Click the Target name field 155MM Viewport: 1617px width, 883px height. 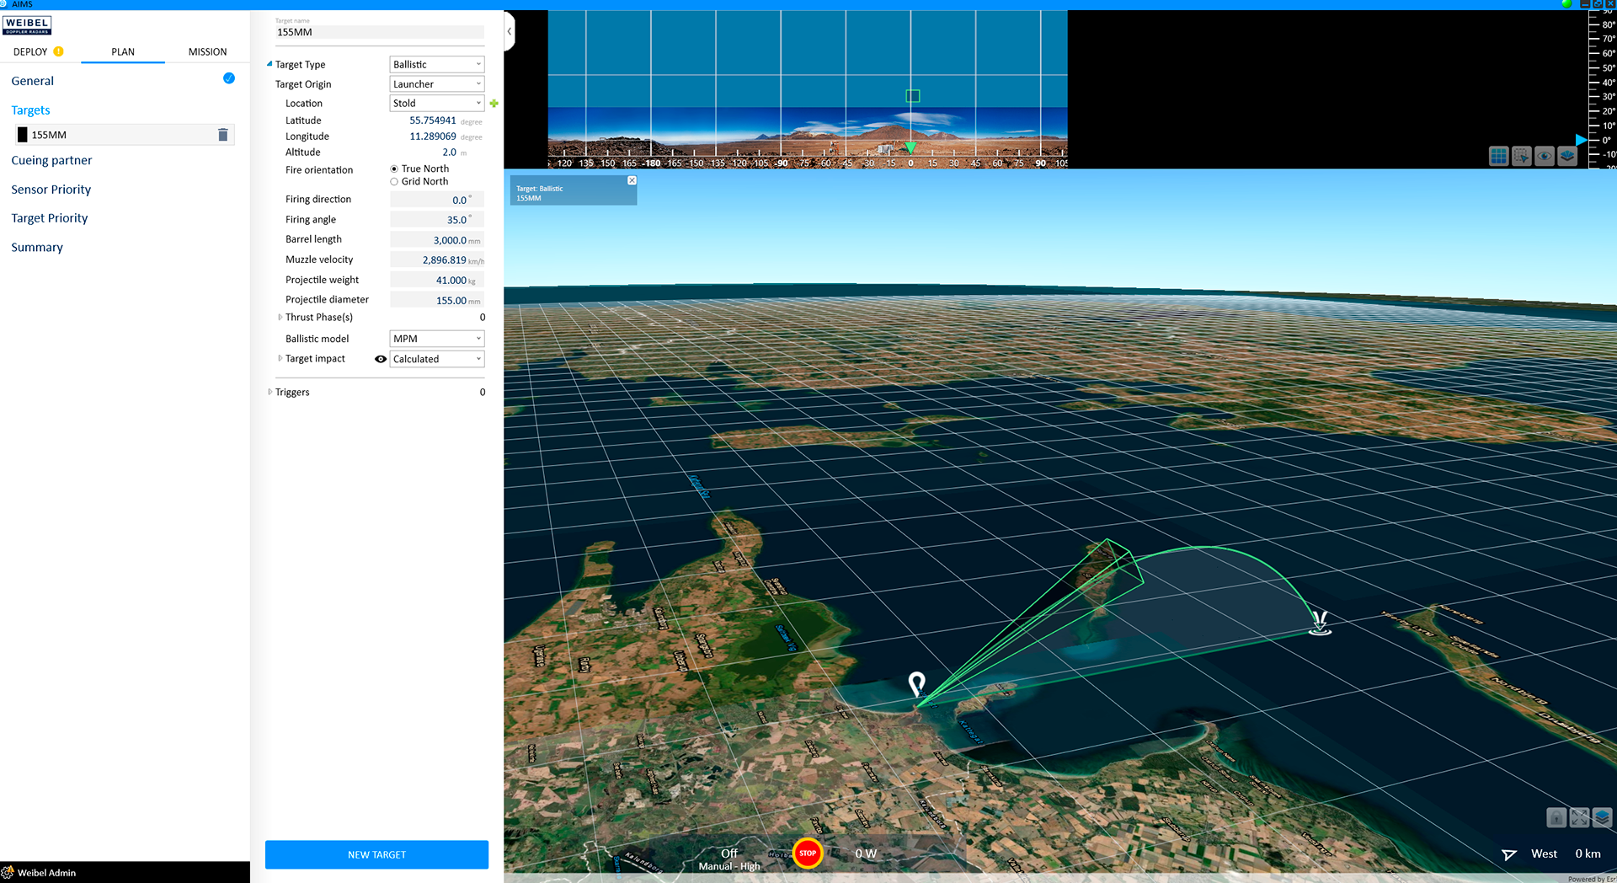coord(380,32)
